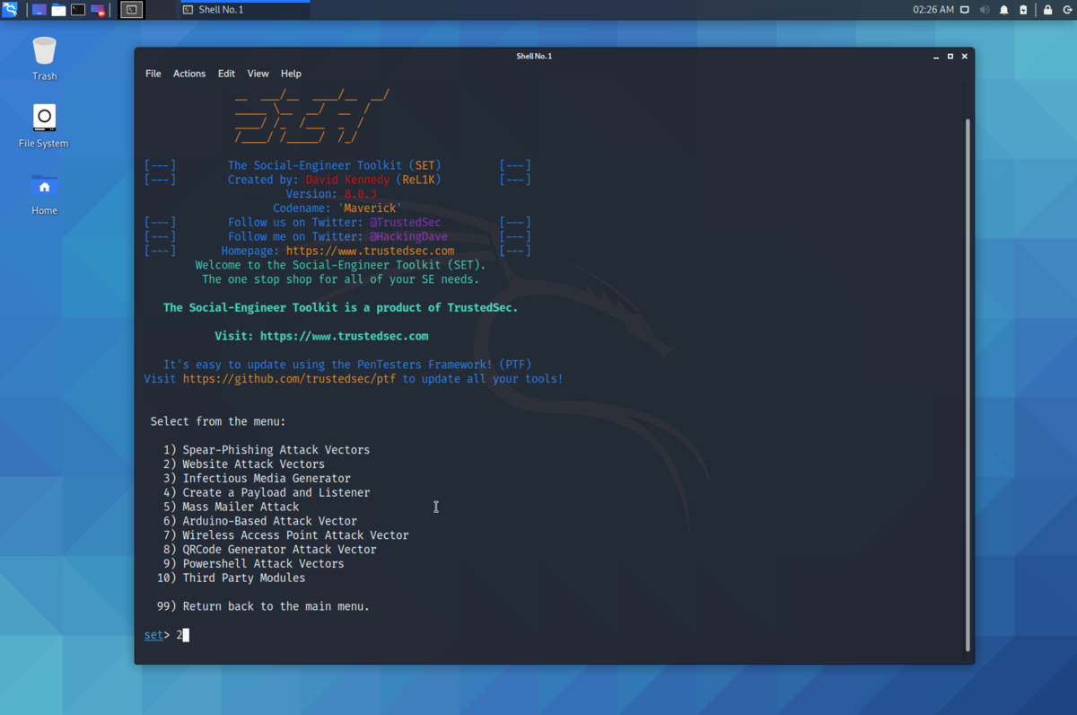Maximize the Shell No. 1 window
The height and width of the screenshot is (715, 1077).
click(950, 56)
